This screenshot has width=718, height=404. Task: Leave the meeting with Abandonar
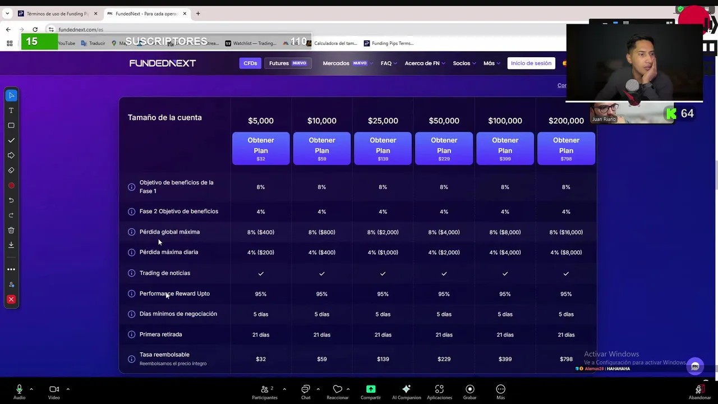pos(699,392)
